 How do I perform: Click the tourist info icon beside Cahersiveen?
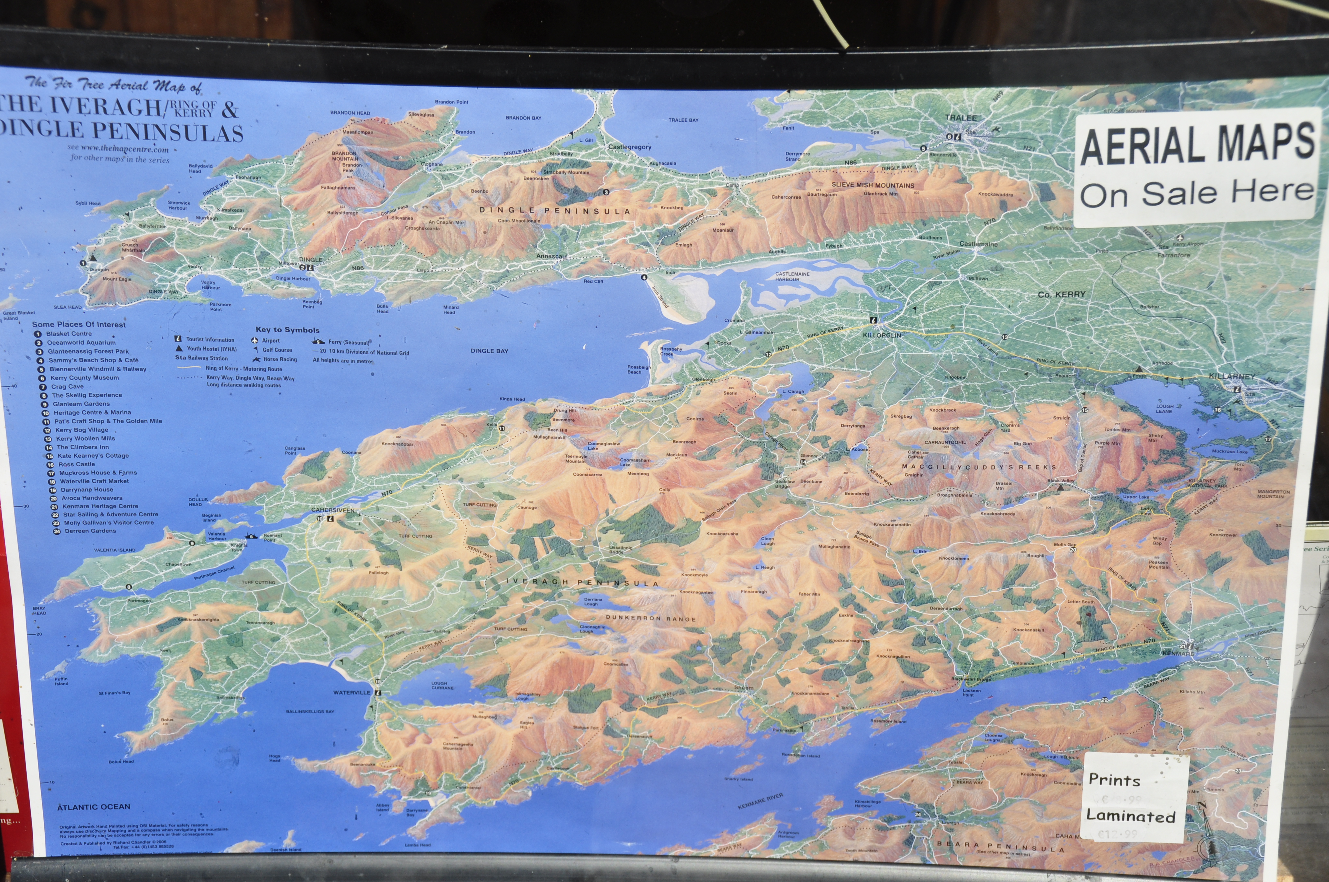(331, 518)
